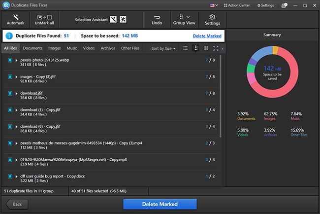The image size is (320, 214).
Task: Open the Group View dropdown
Action: pyautogui.click(x=184, y=20)
